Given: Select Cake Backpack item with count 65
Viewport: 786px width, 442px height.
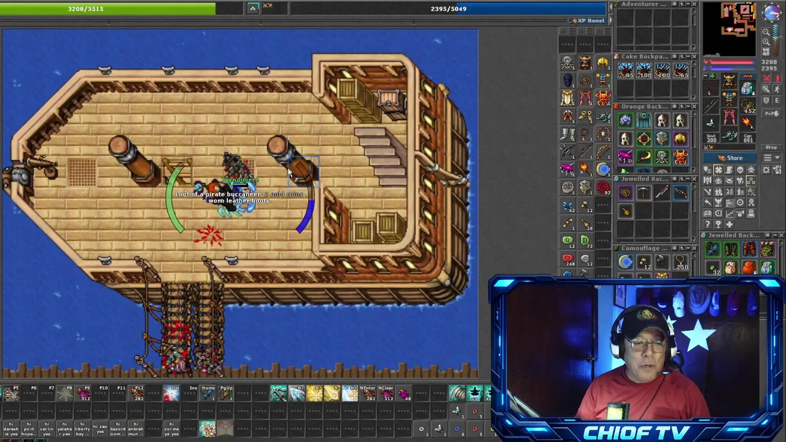Looking at the screenshot, I should [x=680, y=71].
